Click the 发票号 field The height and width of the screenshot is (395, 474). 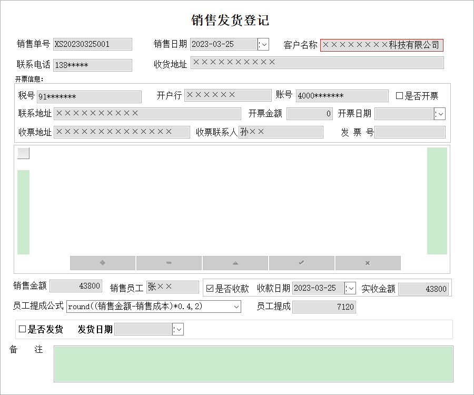tap(410, 132)
